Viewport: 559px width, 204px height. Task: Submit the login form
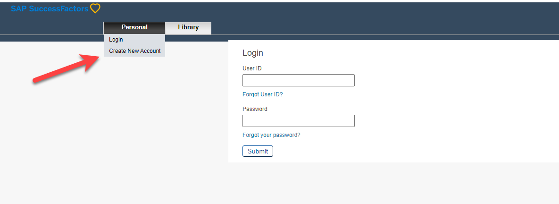pyautogui.click(x=258, y=151)
